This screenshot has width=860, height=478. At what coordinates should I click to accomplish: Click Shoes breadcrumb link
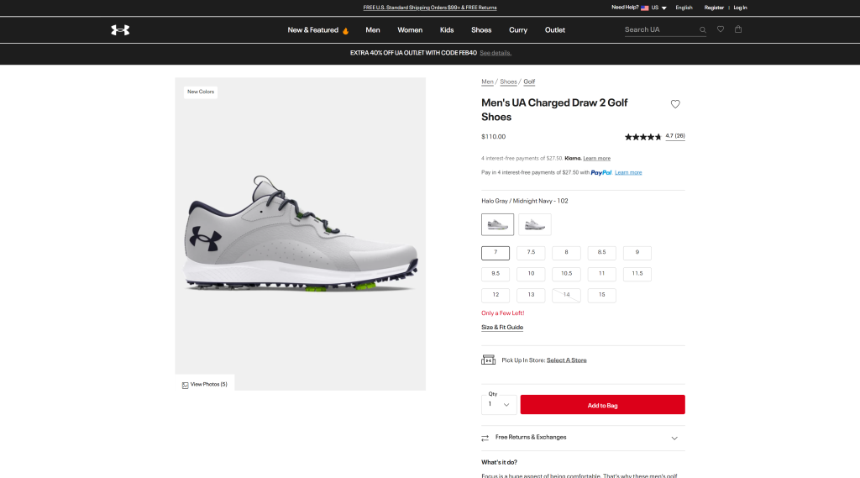pyautogui.click(x=508, y=81)
